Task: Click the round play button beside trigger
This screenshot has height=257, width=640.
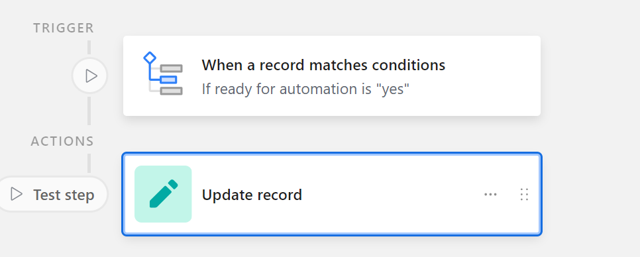Action: point(90,76)
